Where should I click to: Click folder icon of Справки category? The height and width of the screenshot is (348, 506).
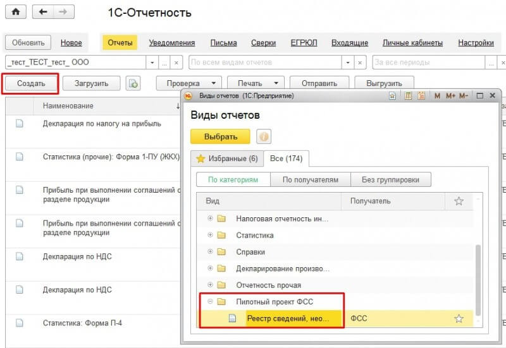pyautogui.click(x=221, y=251)
